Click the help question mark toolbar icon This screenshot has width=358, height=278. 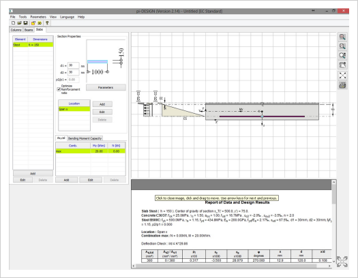47,22
